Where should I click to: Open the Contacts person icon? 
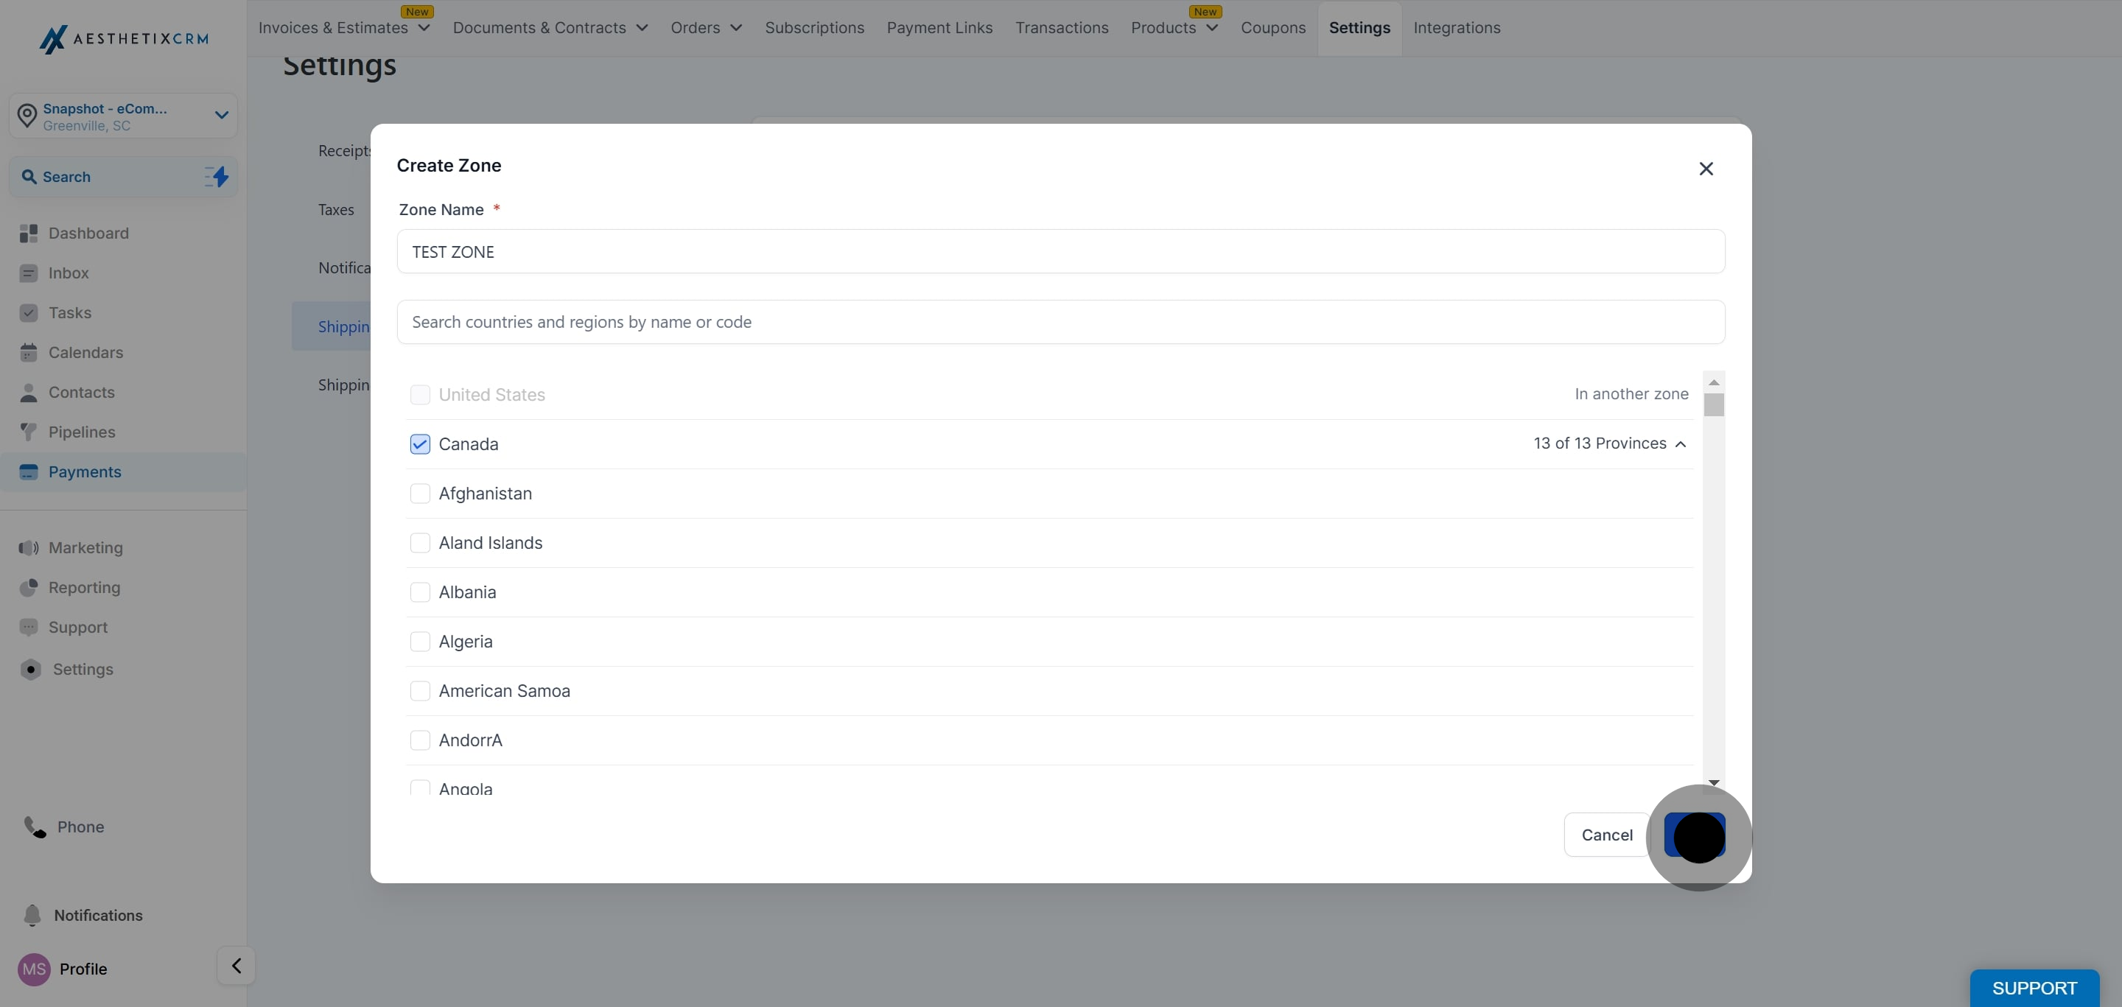pyautogui.click(x=29, y=393)
